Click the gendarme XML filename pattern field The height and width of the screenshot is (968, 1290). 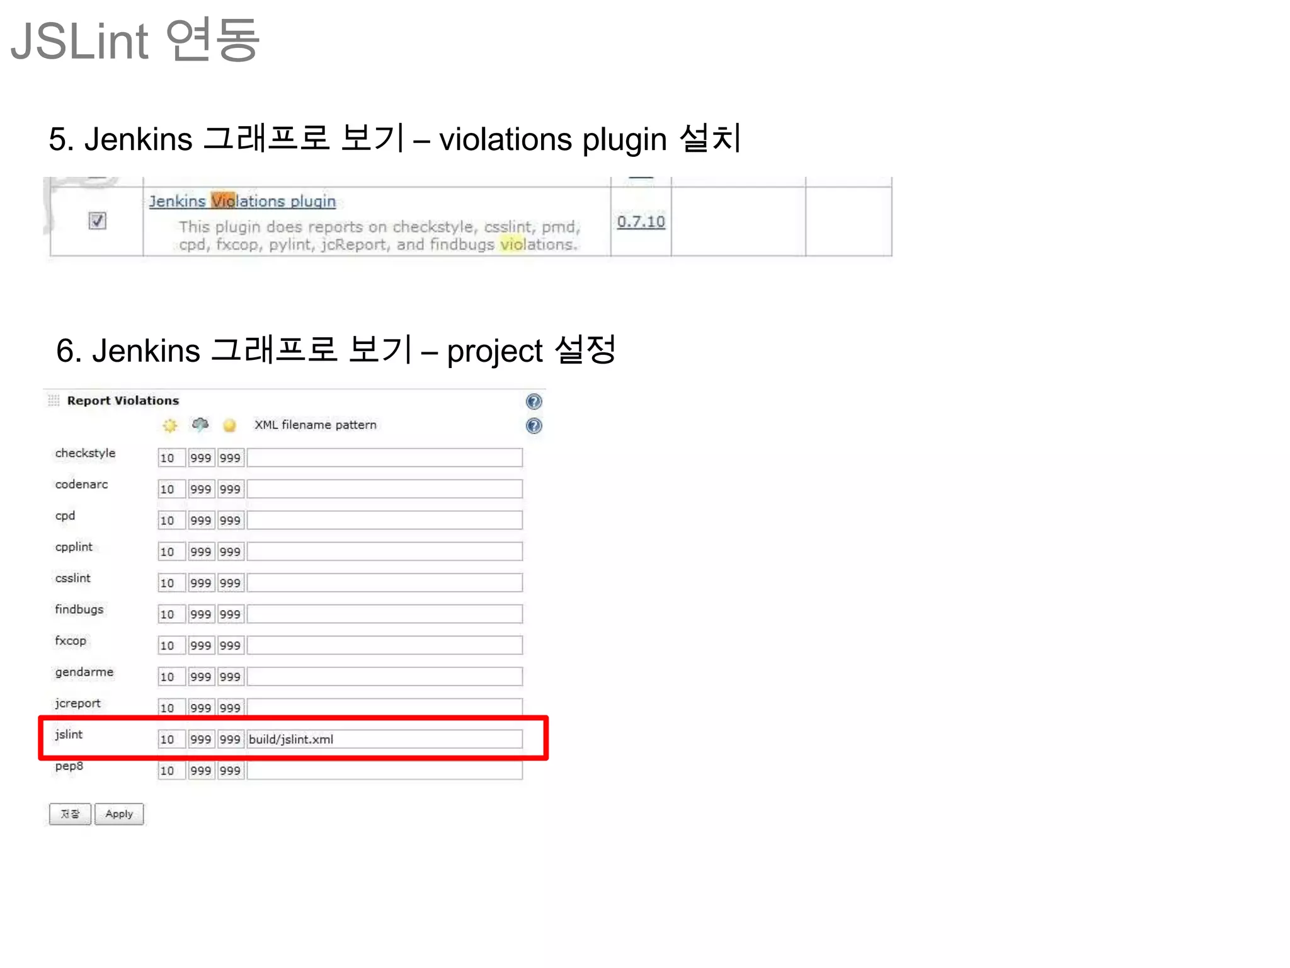tap(384, 677)
